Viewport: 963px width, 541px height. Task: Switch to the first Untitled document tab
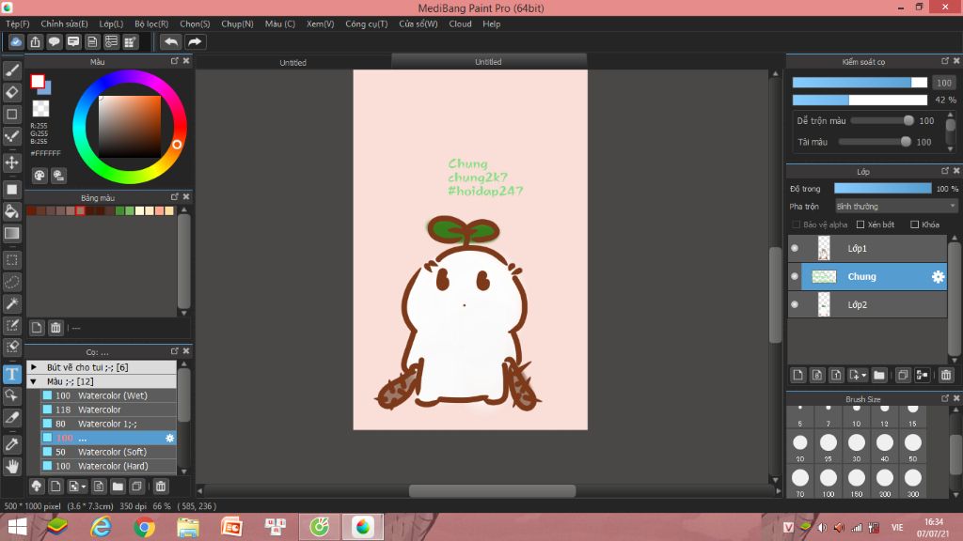(293, 62)
